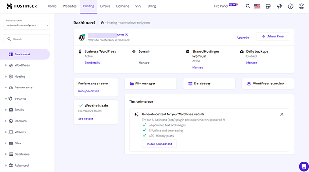Manage Daily backups
Image resolution: width=309 pixels, height=172 pixels.
(252, 63)
